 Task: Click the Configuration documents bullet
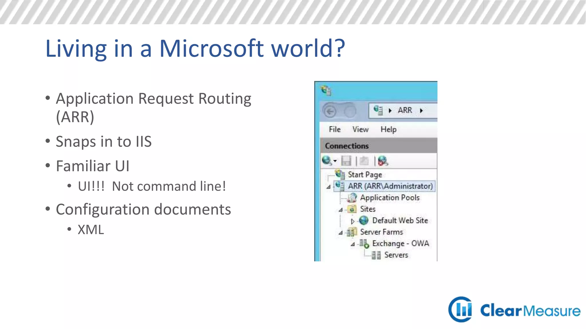point(143,209)
